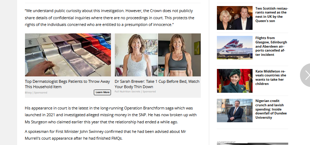Open the Blissy silk pillowcase ad image
310x145 pixels.
68,55
